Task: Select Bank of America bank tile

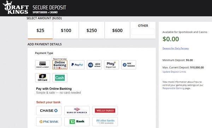Action: tap(77, 110)
